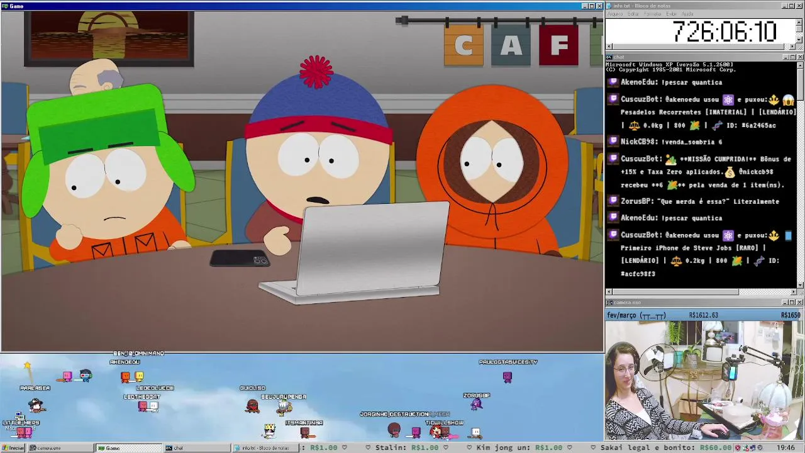805x453 pixels.
Task: Click the yellow star in avatar area
Action: point(27,365)
